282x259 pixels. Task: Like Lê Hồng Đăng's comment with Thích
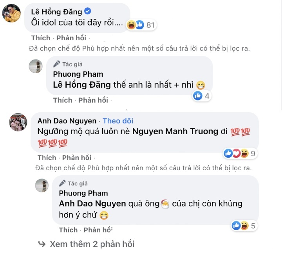point(41,38)
